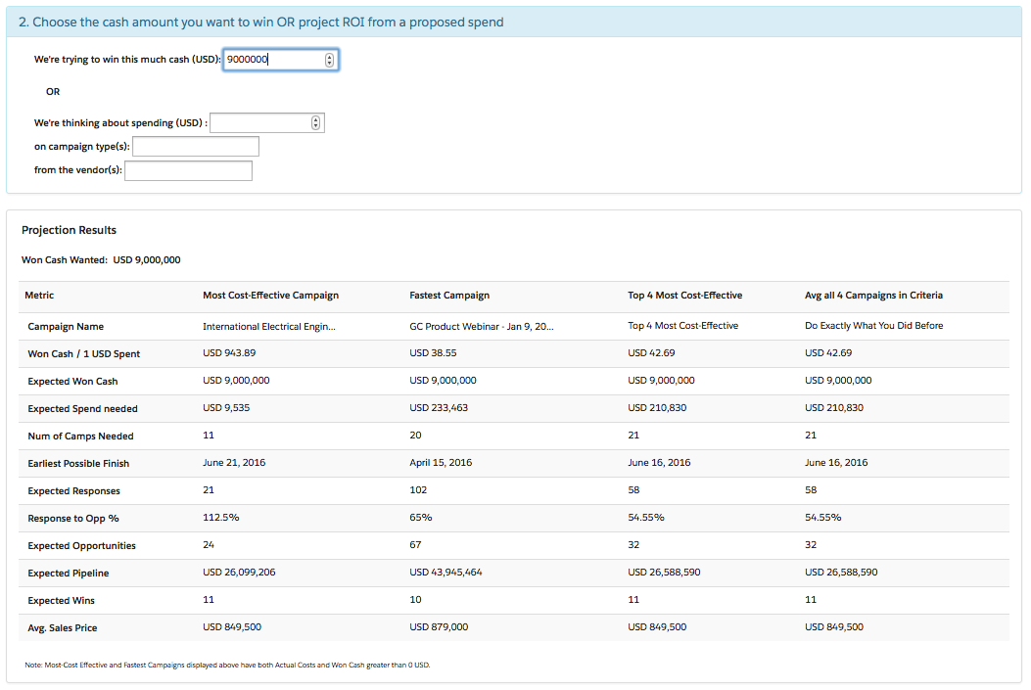Click the campaign type(s) text box
Screen dimensions: 1031x690
[x=195, y=147]
